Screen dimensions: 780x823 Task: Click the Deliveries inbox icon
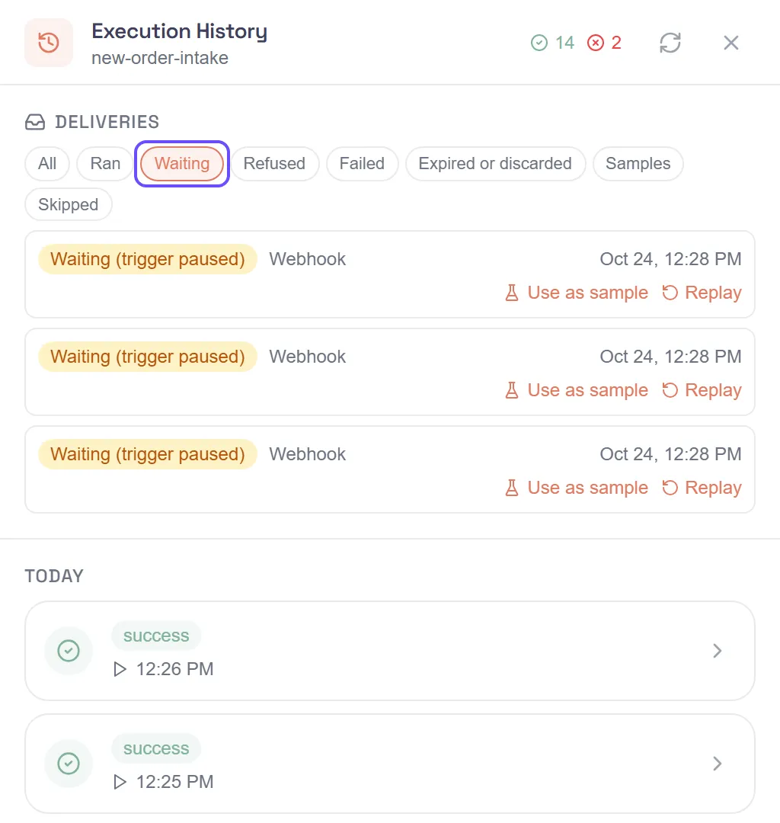point(35,122)
